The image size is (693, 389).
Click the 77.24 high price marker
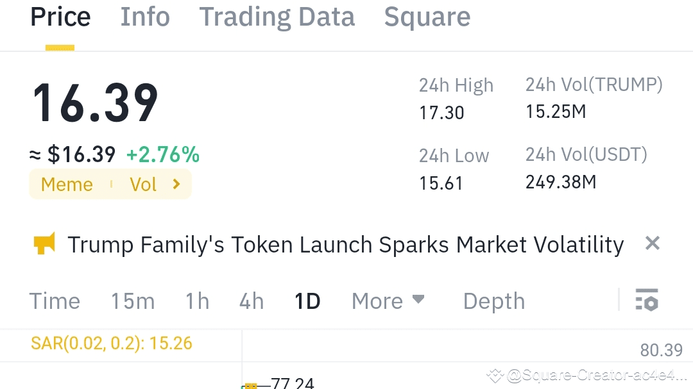click(x=292, y=384)
